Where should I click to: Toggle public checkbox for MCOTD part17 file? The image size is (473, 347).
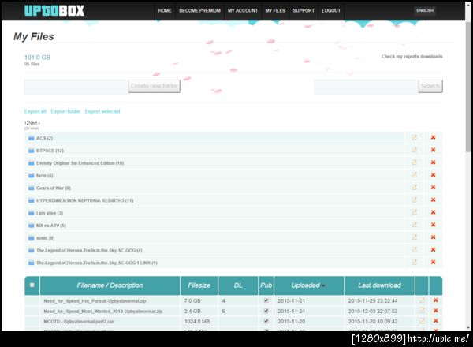[x=266, y=321]
